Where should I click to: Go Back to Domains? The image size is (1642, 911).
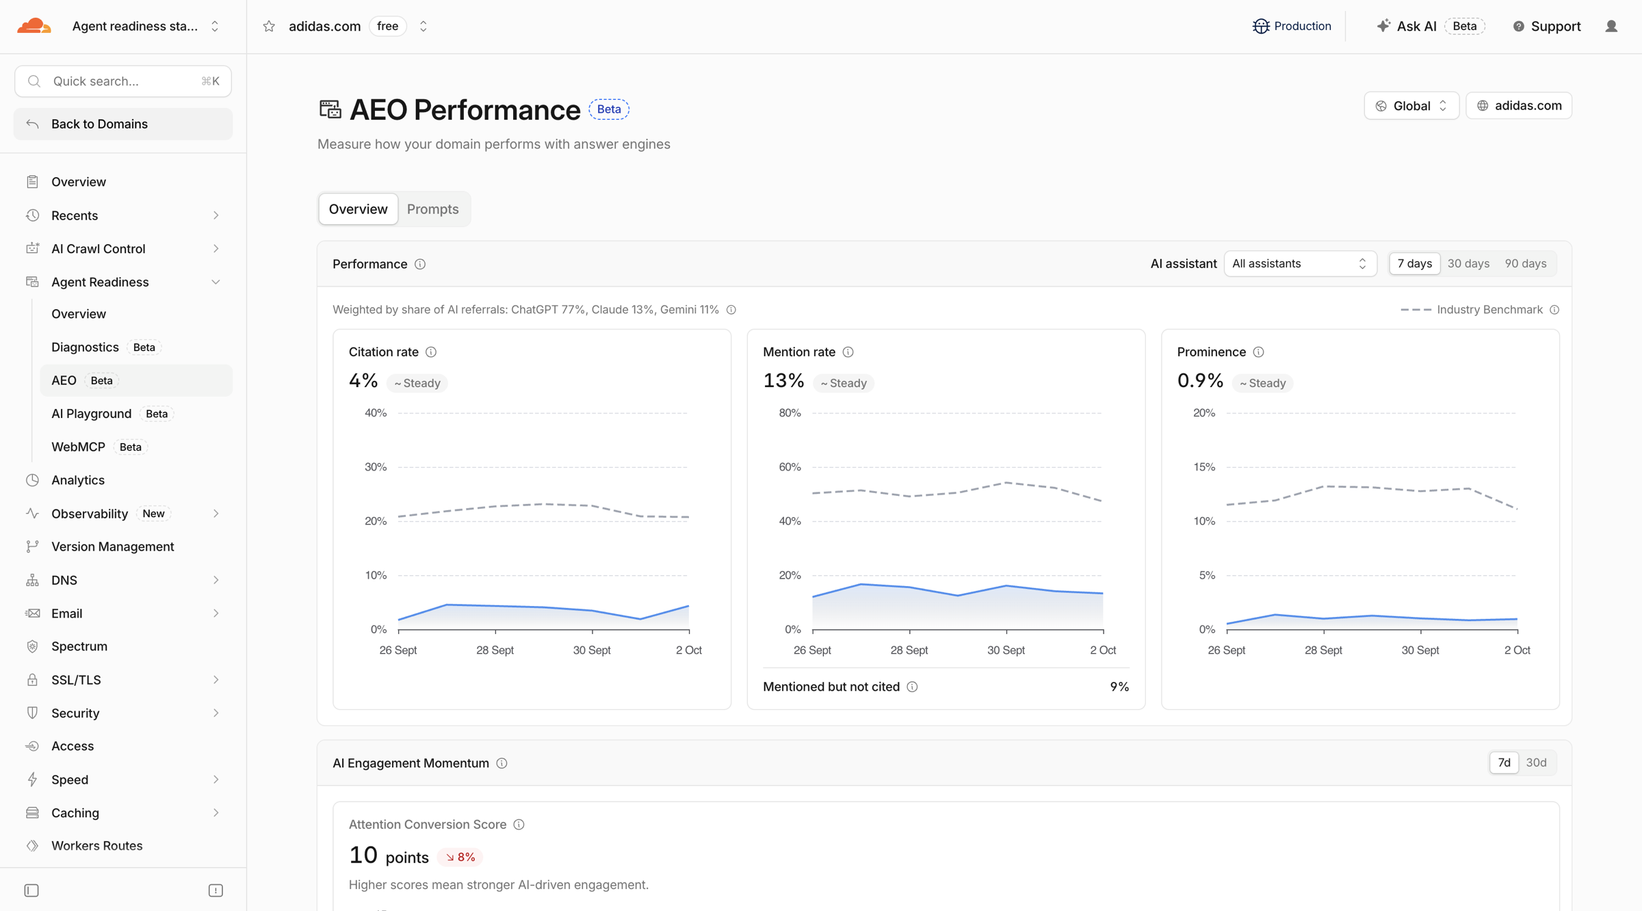pyautogui.click(x=123, y=124)
